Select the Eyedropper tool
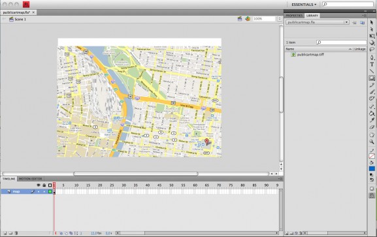The image size is (377, 237). pos(372,119)
